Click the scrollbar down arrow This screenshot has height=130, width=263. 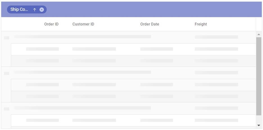[x=259, y=125]
